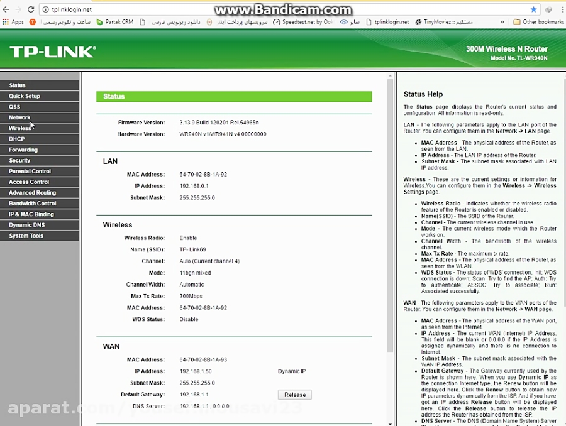
Task: Click the WAN IP address 192.168.1.50
Action: [196, 371]
